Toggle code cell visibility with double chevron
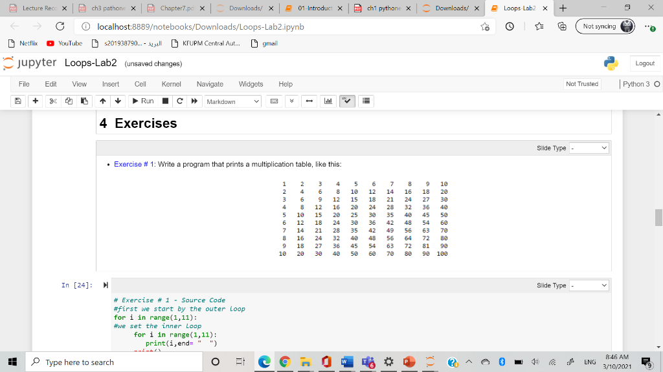The height and width of the screenshot is (372, 663). pos(292,101)
